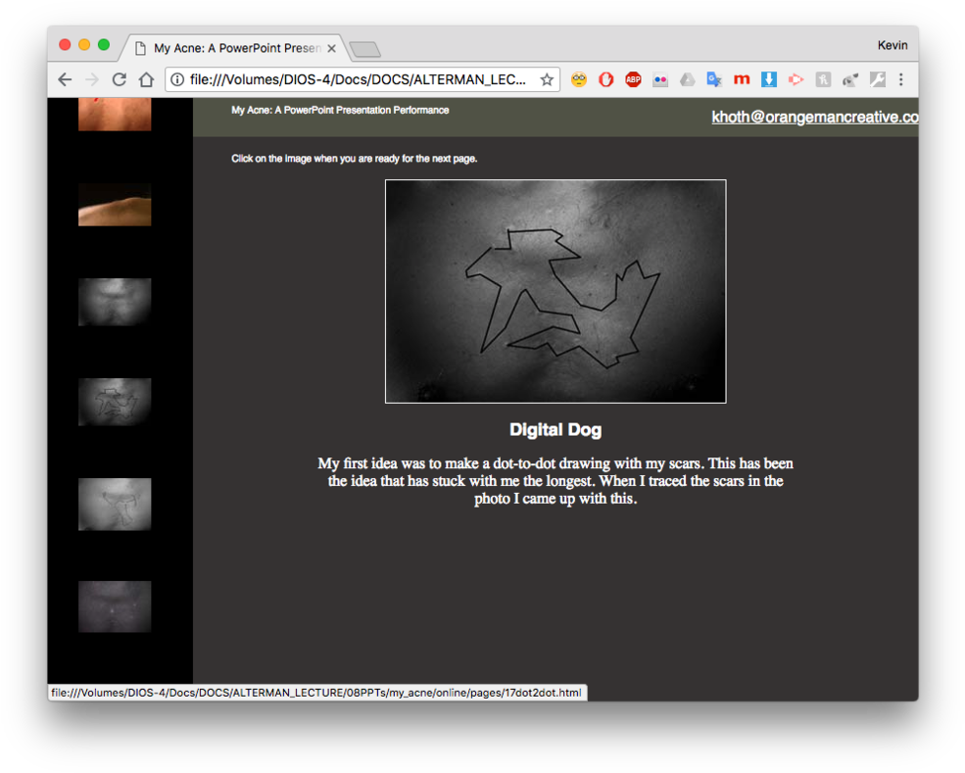Screen dimensions: 965x773
Task: Open the Adblock Plus extension
Action: coord(633,80)
